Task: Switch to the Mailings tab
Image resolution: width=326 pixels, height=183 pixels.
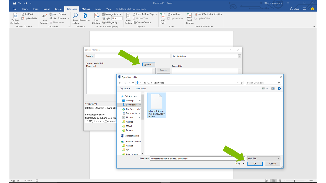Action: click(x=86, y=9)
